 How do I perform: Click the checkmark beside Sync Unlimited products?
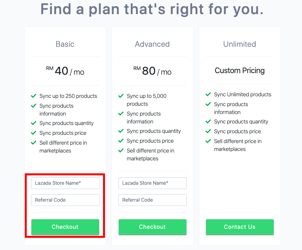208,94
